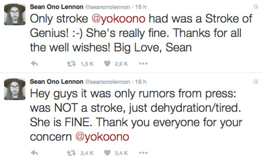Open @seanonolennon handle on second tweet
The image size is (262, 160).
point(108,82)
